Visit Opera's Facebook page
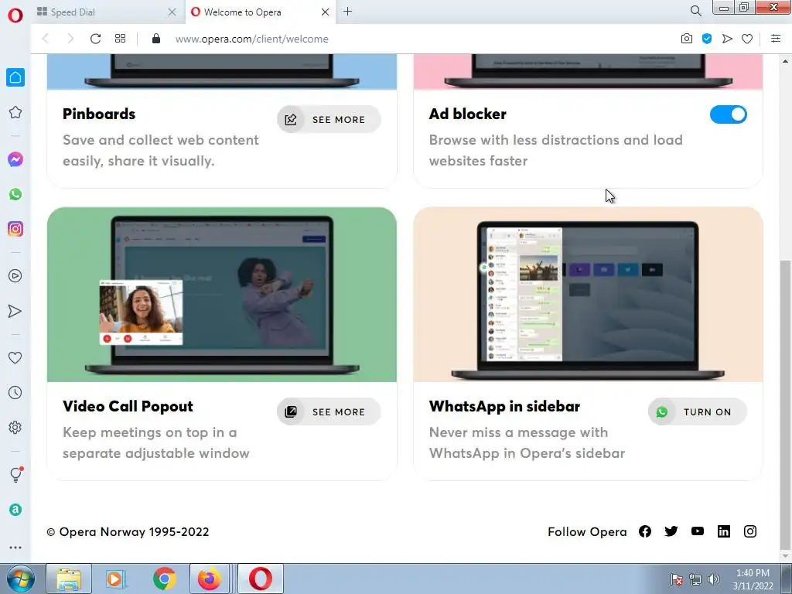This screenshot has height=594, width=792. coord(645,531)
